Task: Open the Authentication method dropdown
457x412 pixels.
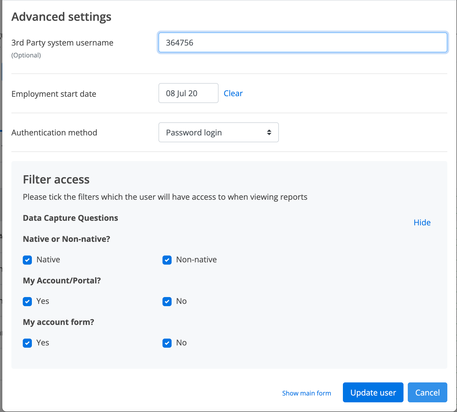Action: 219,132
